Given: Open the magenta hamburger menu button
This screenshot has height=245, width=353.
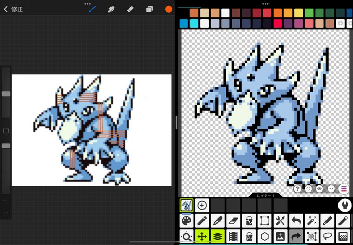Looking at the screenshot, I should click(x=344, y=189).
